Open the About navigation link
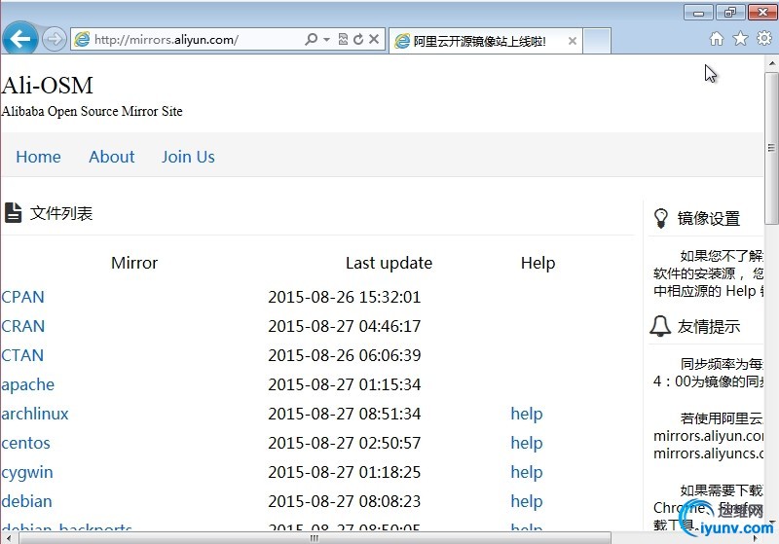The width and height of the screenshot is (779, 544). coord(112,157)
